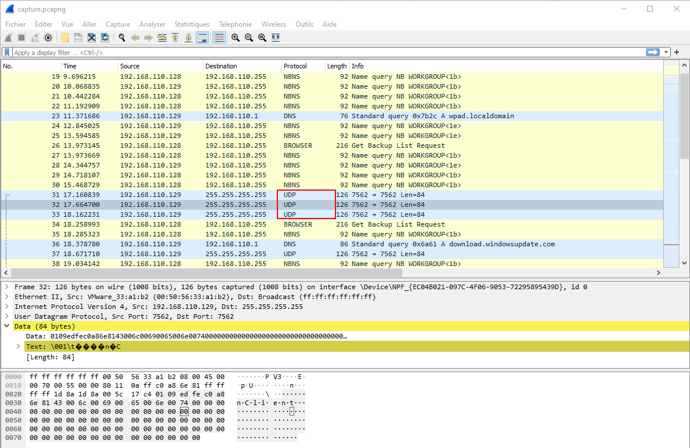
Task: Open the Capture menu
Action: point(118,24)
